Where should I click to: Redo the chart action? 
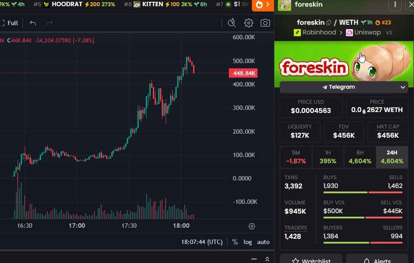point(49,23)
